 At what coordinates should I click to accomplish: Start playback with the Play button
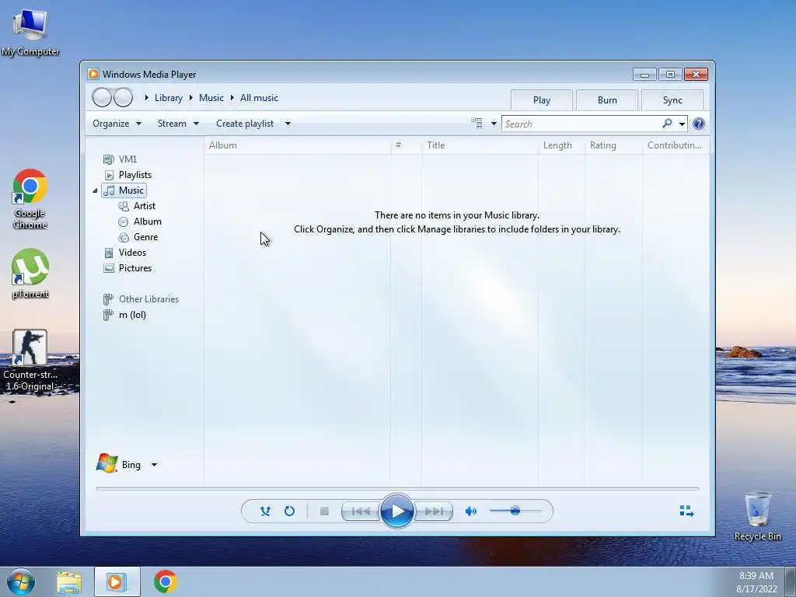[x=397, y=511]
